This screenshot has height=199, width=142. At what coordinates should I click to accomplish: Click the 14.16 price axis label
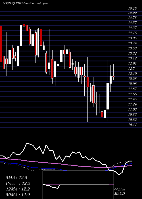pos(132,33)
